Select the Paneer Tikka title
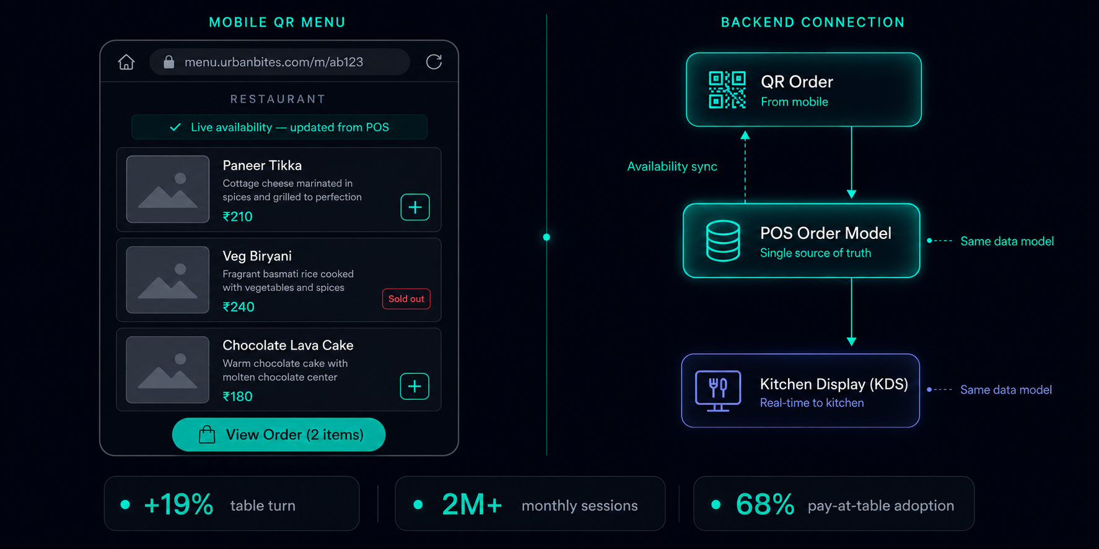1099x549 pixels. tap(262, 165)
